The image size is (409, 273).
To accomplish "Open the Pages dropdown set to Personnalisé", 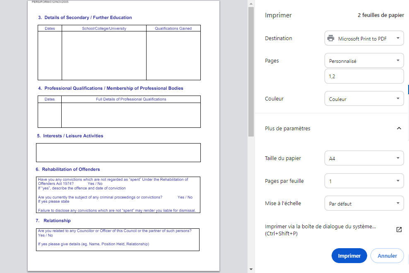I will 364,61.
